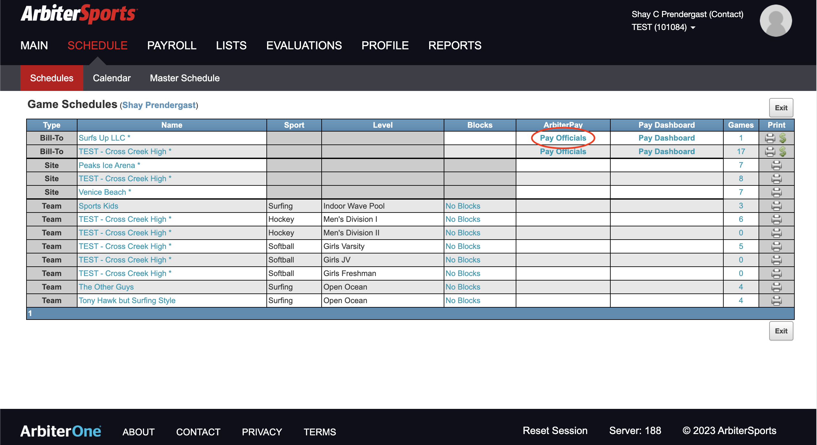Click dollar icon in Cross Creek Bill-To row

[782, 152]
